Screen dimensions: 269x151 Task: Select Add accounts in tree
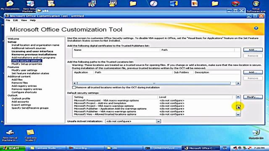[x=20, y=102]
